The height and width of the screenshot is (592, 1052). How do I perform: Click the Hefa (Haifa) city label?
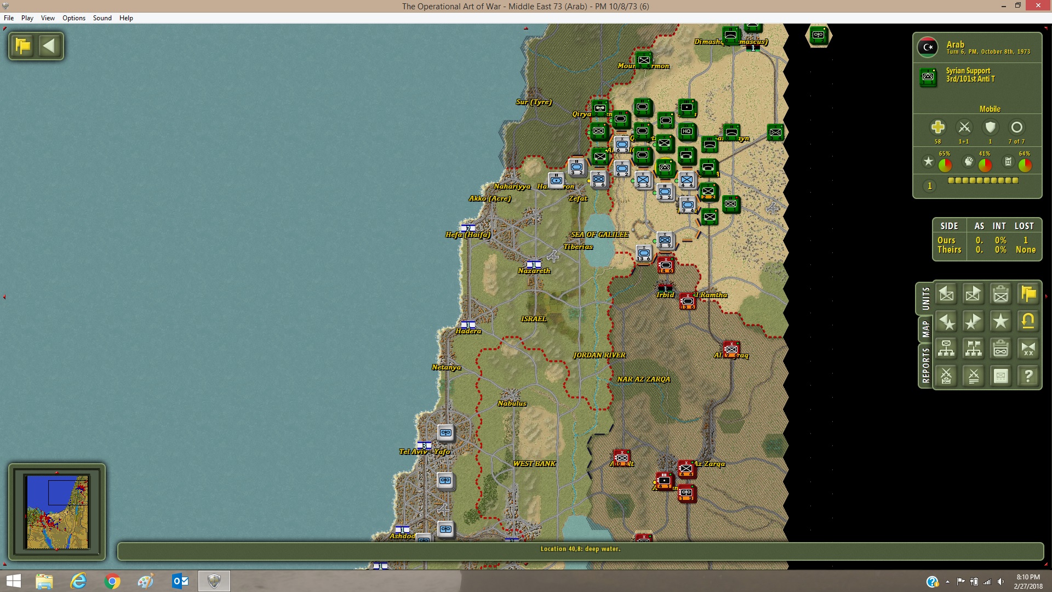pos(468,235)
